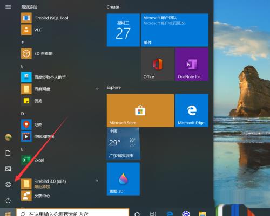Open the Microsoft Store tile

(x=140, y=110)
